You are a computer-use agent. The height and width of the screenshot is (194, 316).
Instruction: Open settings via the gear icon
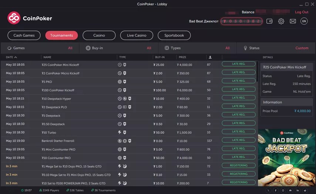pyautogui.click(x=281, y=21)
